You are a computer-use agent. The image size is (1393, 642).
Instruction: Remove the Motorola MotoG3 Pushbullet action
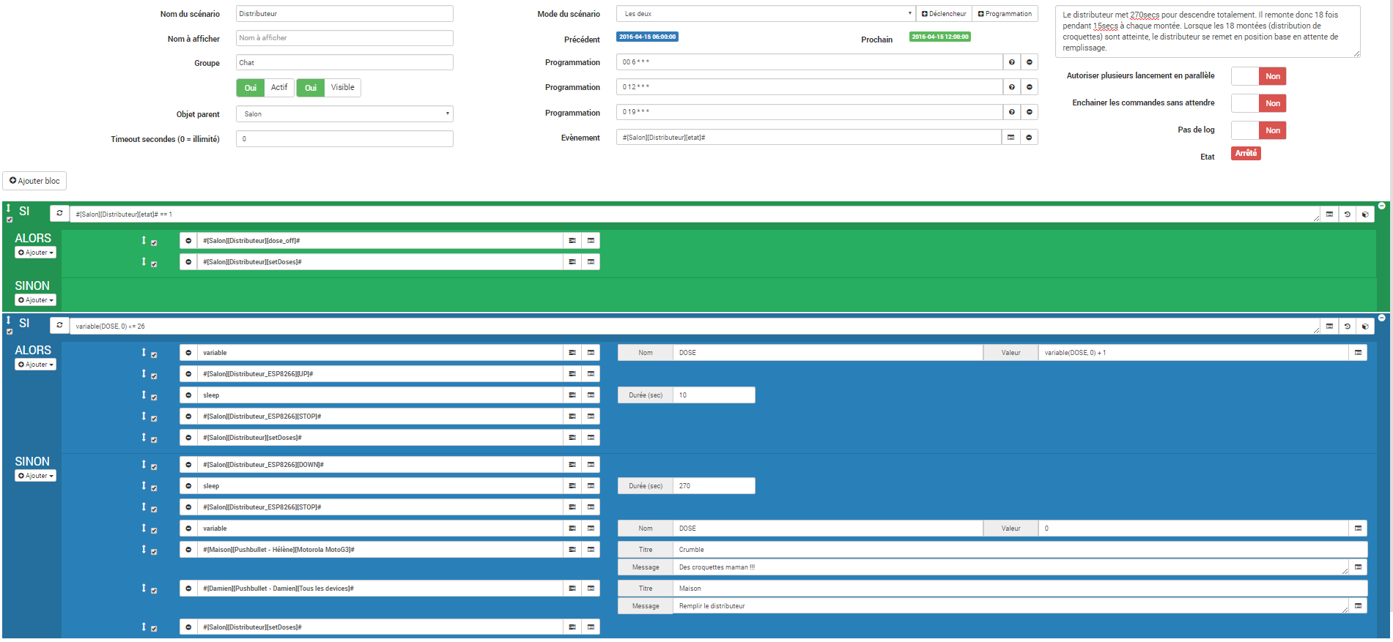click(188, 550)
